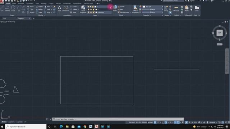Open the Home ribbon tab
Viewport: 230px width, 129px height.
tap(8, 3)
